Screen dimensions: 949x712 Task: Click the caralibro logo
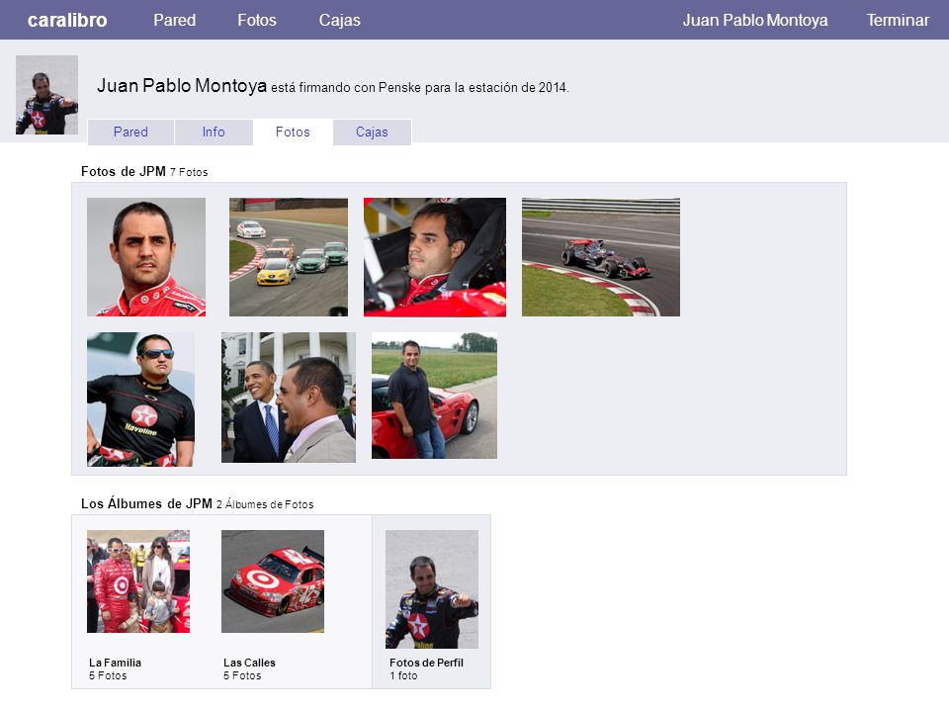point(67,20)
